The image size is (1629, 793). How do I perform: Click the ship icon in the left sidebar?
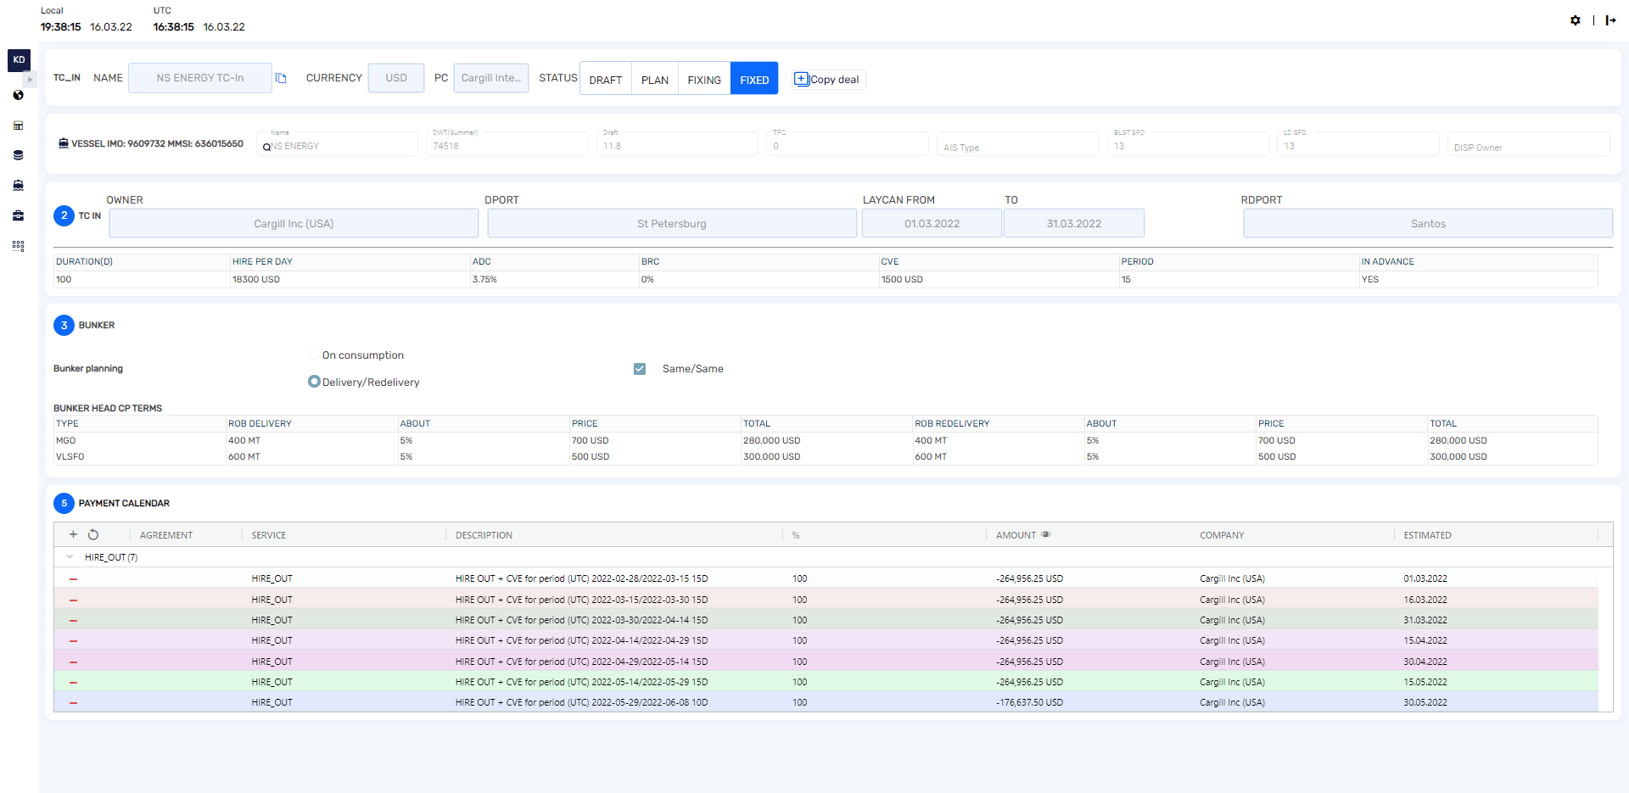(x=18, y=185)
